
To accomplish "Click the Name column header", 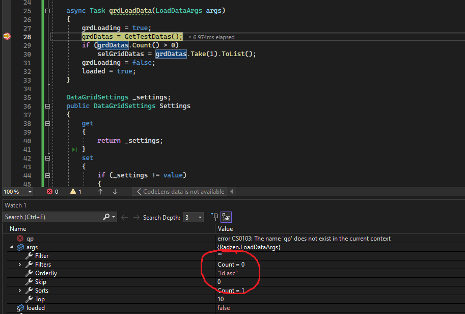I will tap(18, 229).
